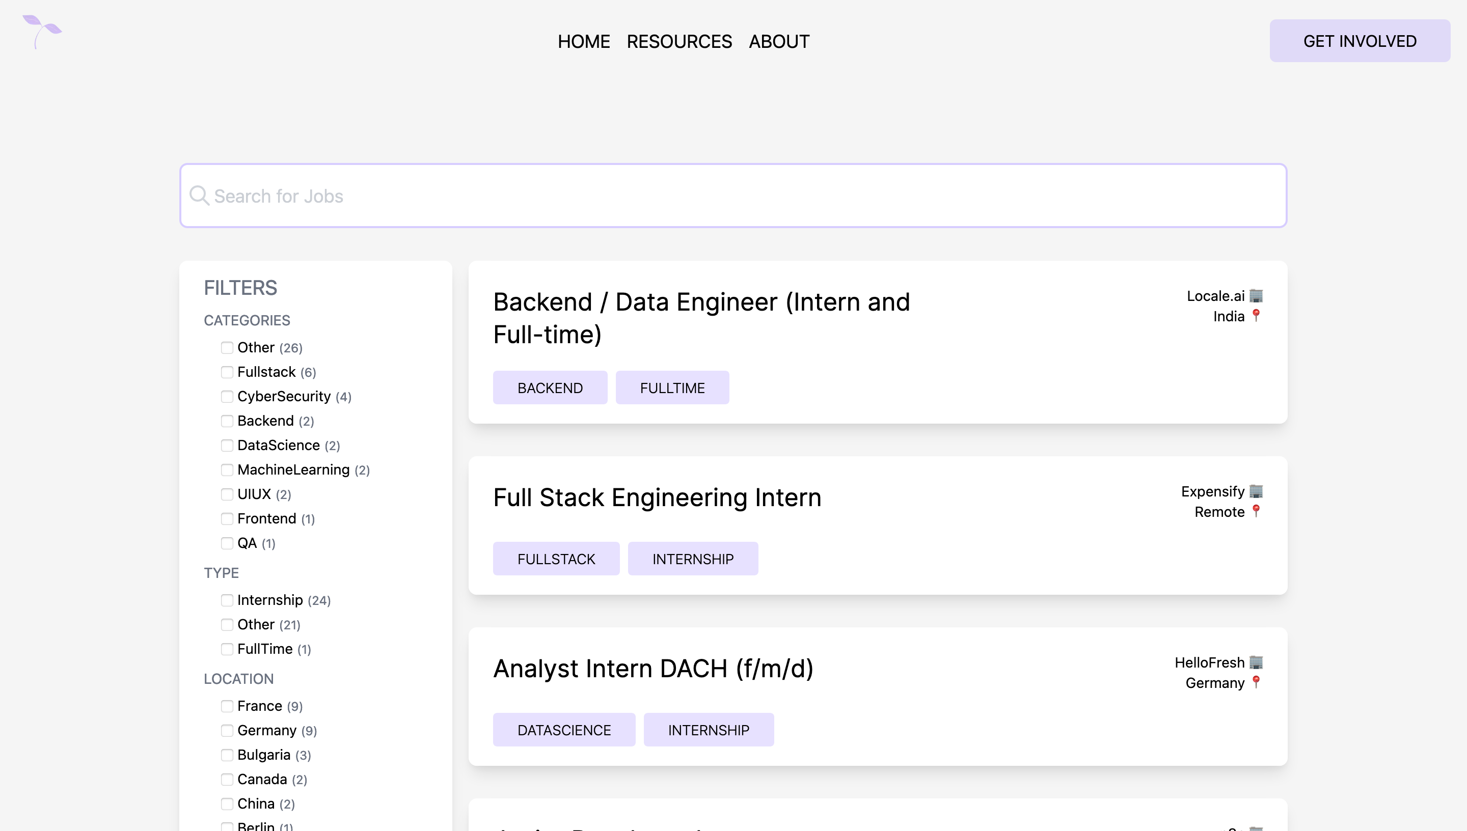The image size is (1467, 831).
Task: Click the pin icon next to Remote
Action: pyautogui.click(x=1255, y=511)
